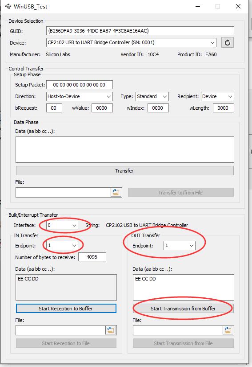Click Transfer to/from File button

click(180, 192)
